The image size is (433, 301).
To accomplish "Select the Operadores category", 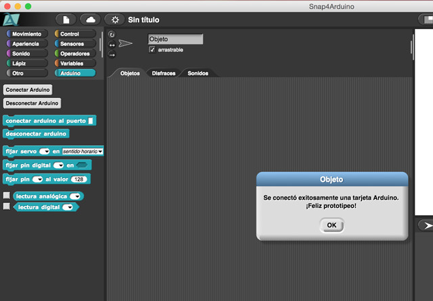I will tap(75, 53).
